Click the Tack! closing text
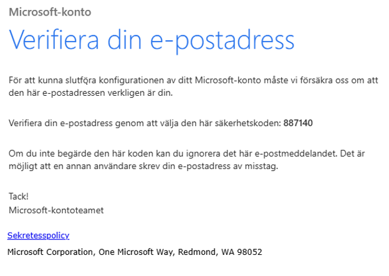 19,196
